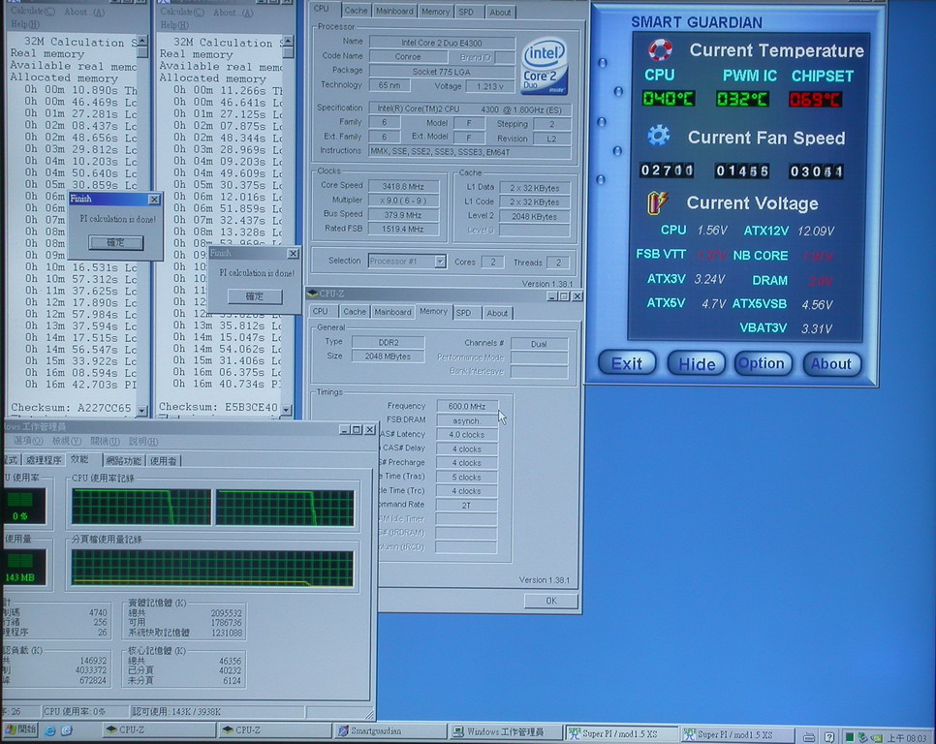Open the Processor #1 selection dropdown
The image size is (936, 744).
[440, 262]
